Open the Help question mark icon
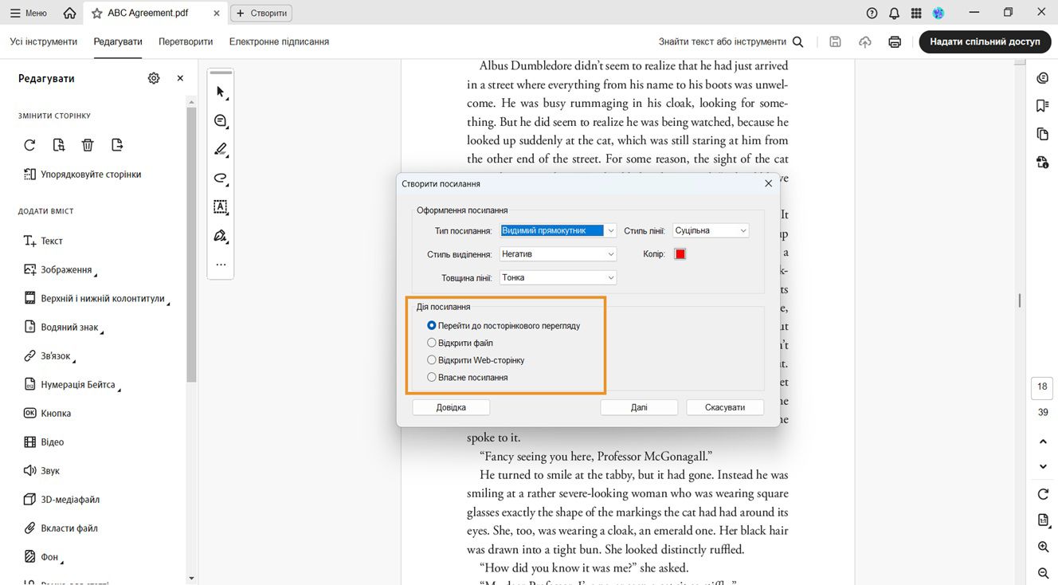 872,13
